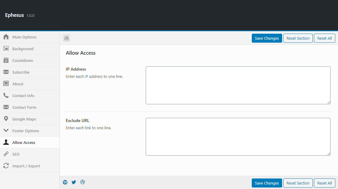This screenshot has width=338, height=189.
Task: Click the Countdown calendar icon
Action: (6, 60)
